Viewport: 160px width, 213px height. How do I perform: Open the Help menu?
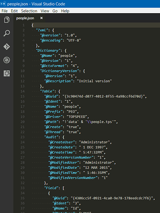point(65,11)
